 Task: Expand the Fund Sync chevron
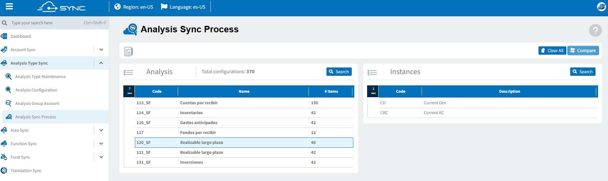[101, 157]
